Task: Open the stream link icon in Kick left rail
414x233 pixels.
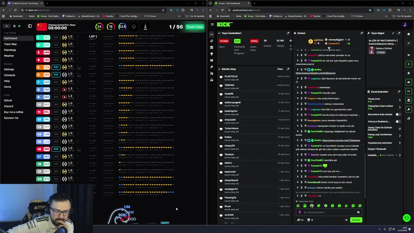Action: tap(212, 41)
